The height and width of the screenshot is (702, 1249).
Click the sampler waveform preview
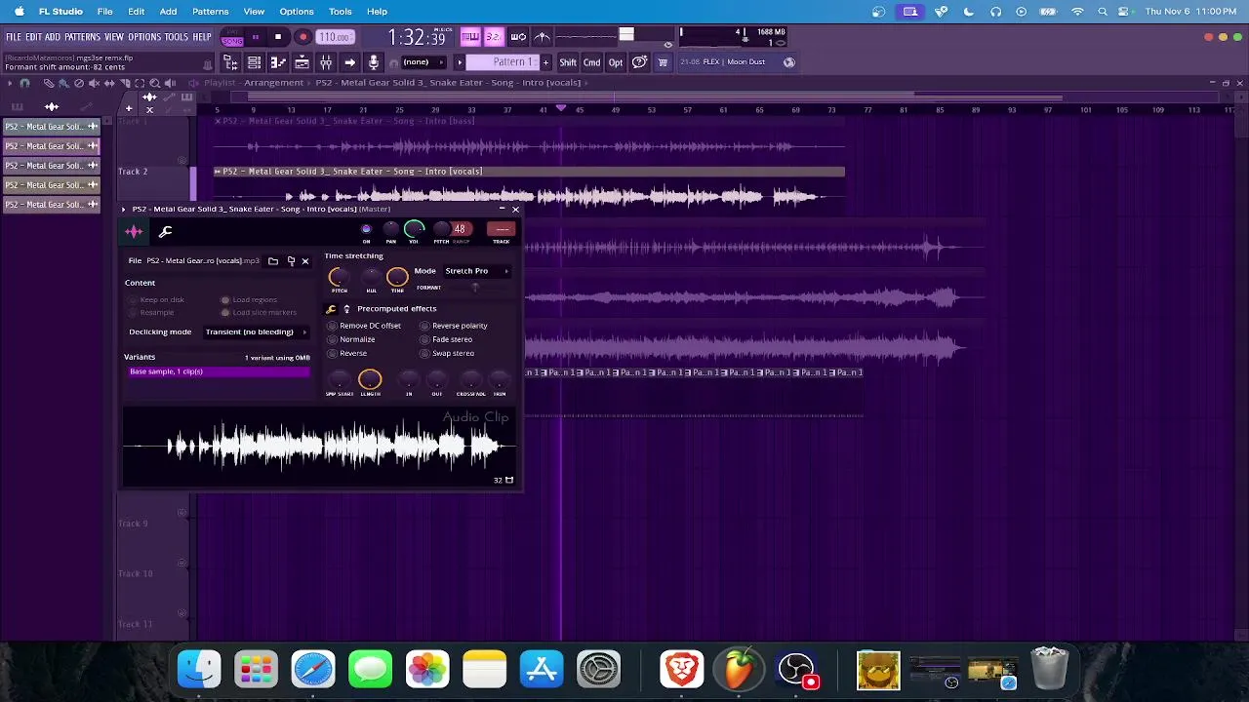tap(320, 448)
